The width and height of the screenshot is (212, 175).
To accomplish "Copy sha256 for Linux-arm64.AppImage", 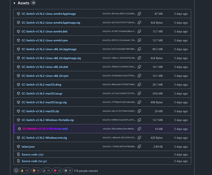I will [x=139, y=14].
